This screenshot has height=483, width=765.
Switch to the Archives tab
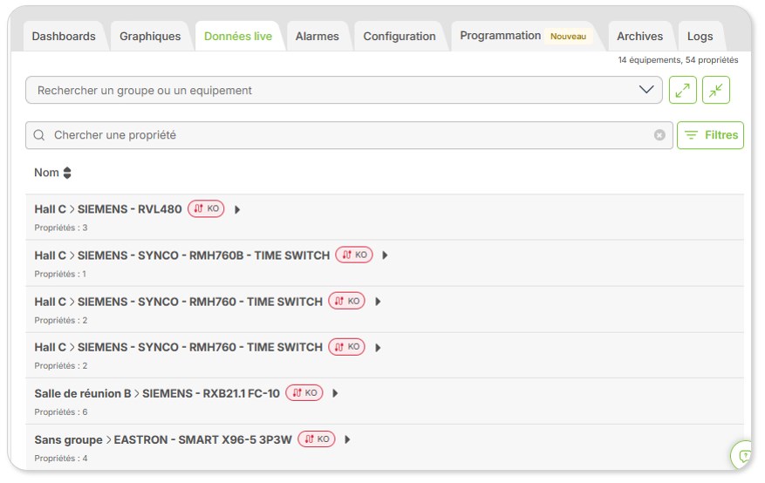click(639, 36)
